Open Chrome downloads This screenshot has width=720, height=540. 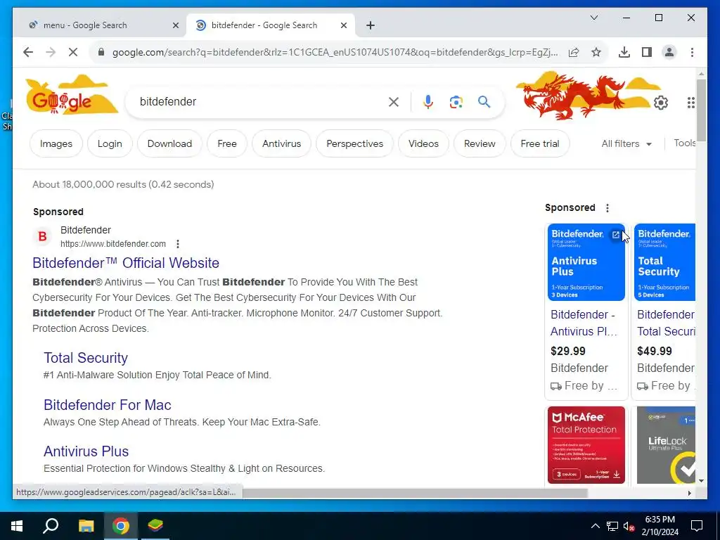(x=624, y=52)
